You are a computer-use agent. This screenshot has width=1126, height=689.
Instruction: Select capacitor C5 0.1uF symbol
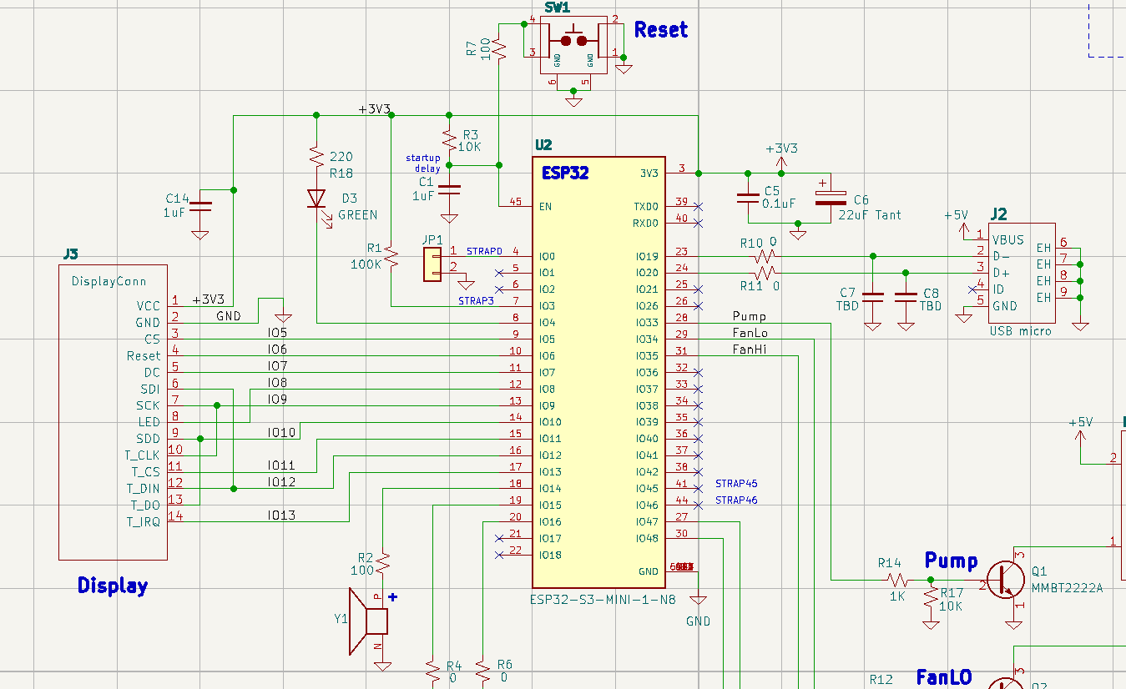[x=748, y=199]
